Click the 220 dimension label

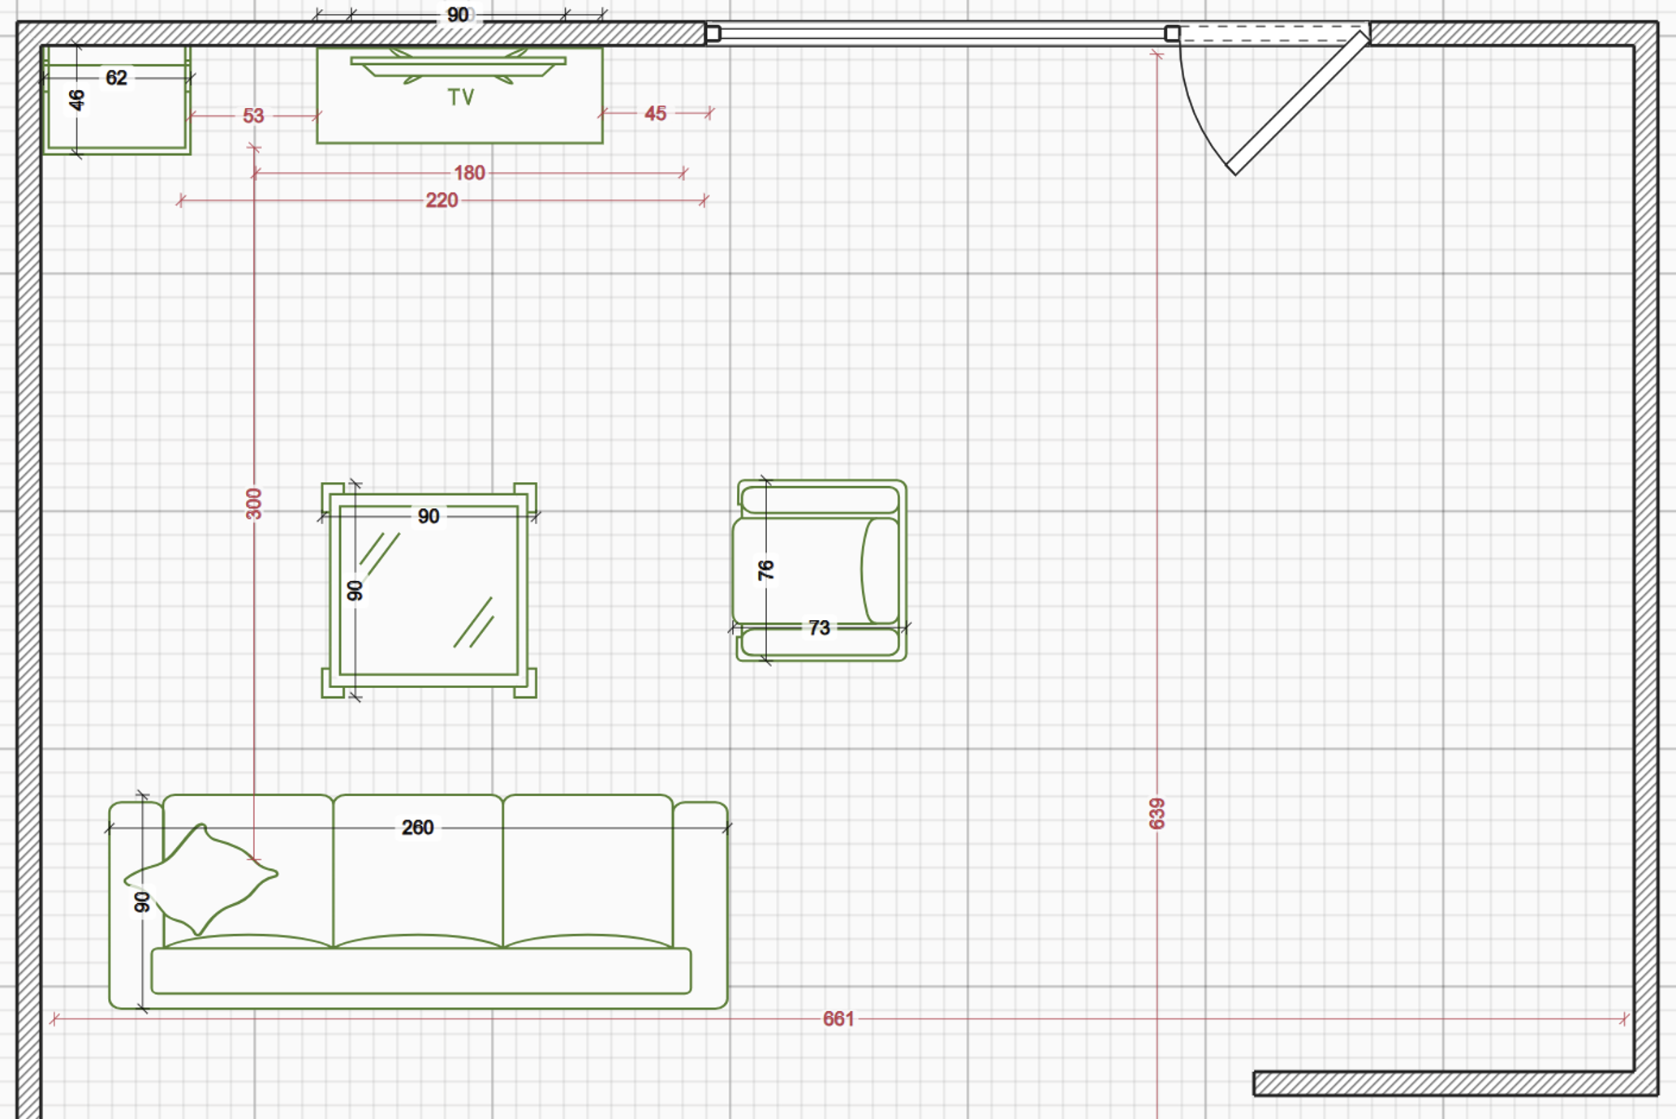(442, 200)
